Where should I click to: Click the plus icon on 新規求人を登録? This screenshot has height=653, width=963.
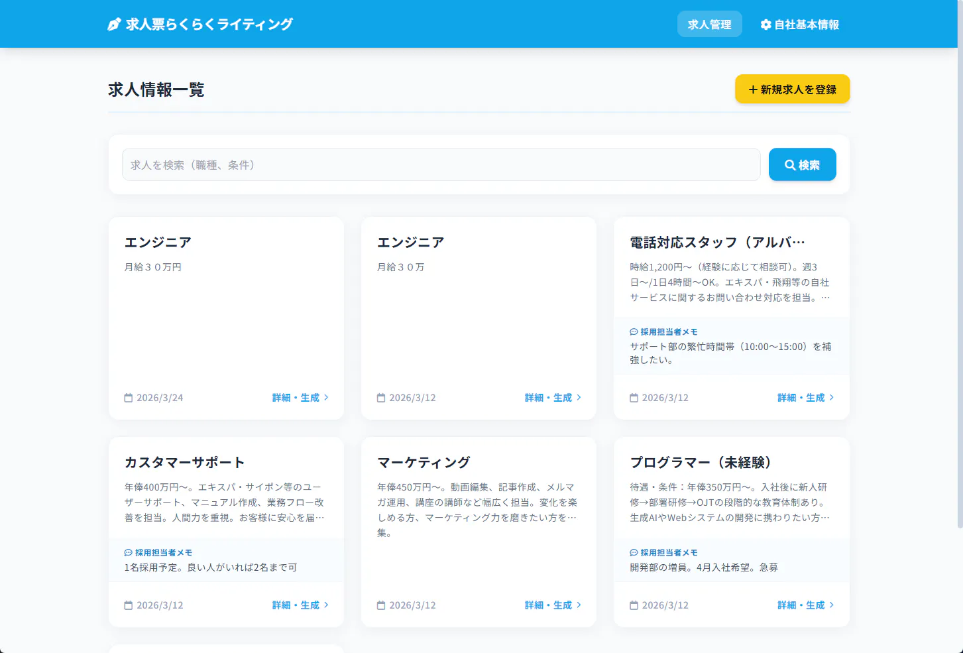click(753, 89)
